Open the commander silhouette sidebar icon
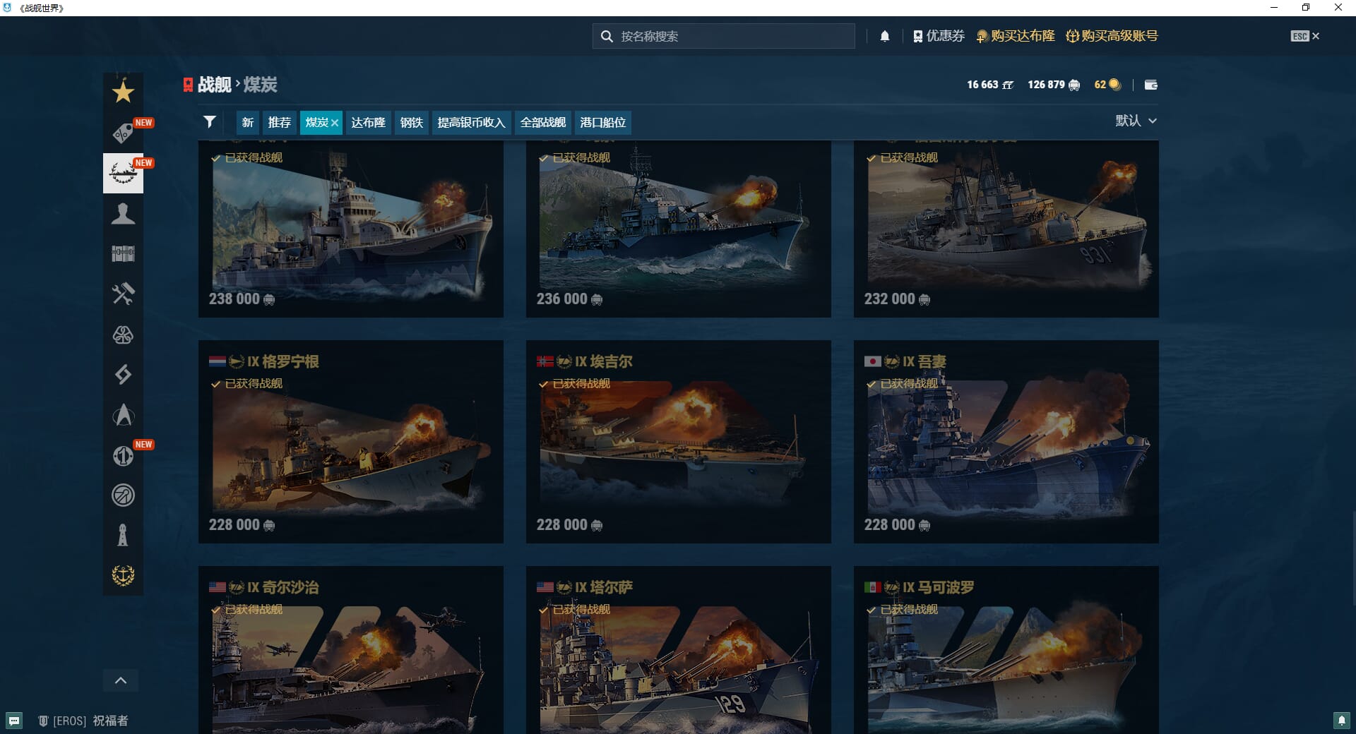1356x734 pixels. point(123,213)
